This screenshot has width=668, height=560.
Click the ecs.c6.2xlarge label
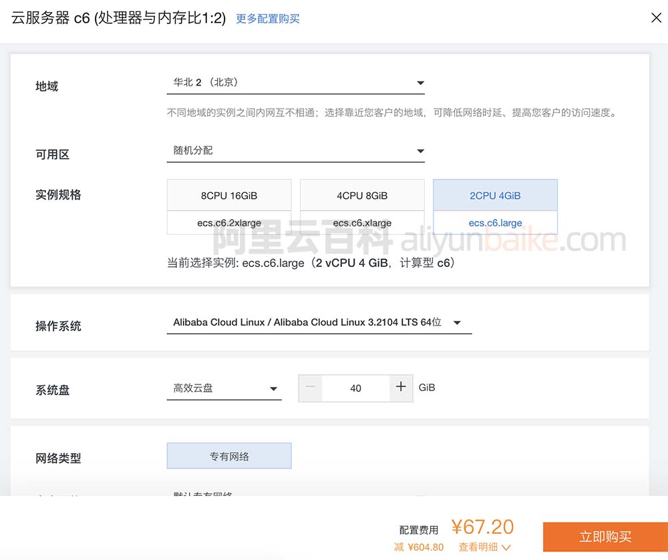tap(229, 223)
